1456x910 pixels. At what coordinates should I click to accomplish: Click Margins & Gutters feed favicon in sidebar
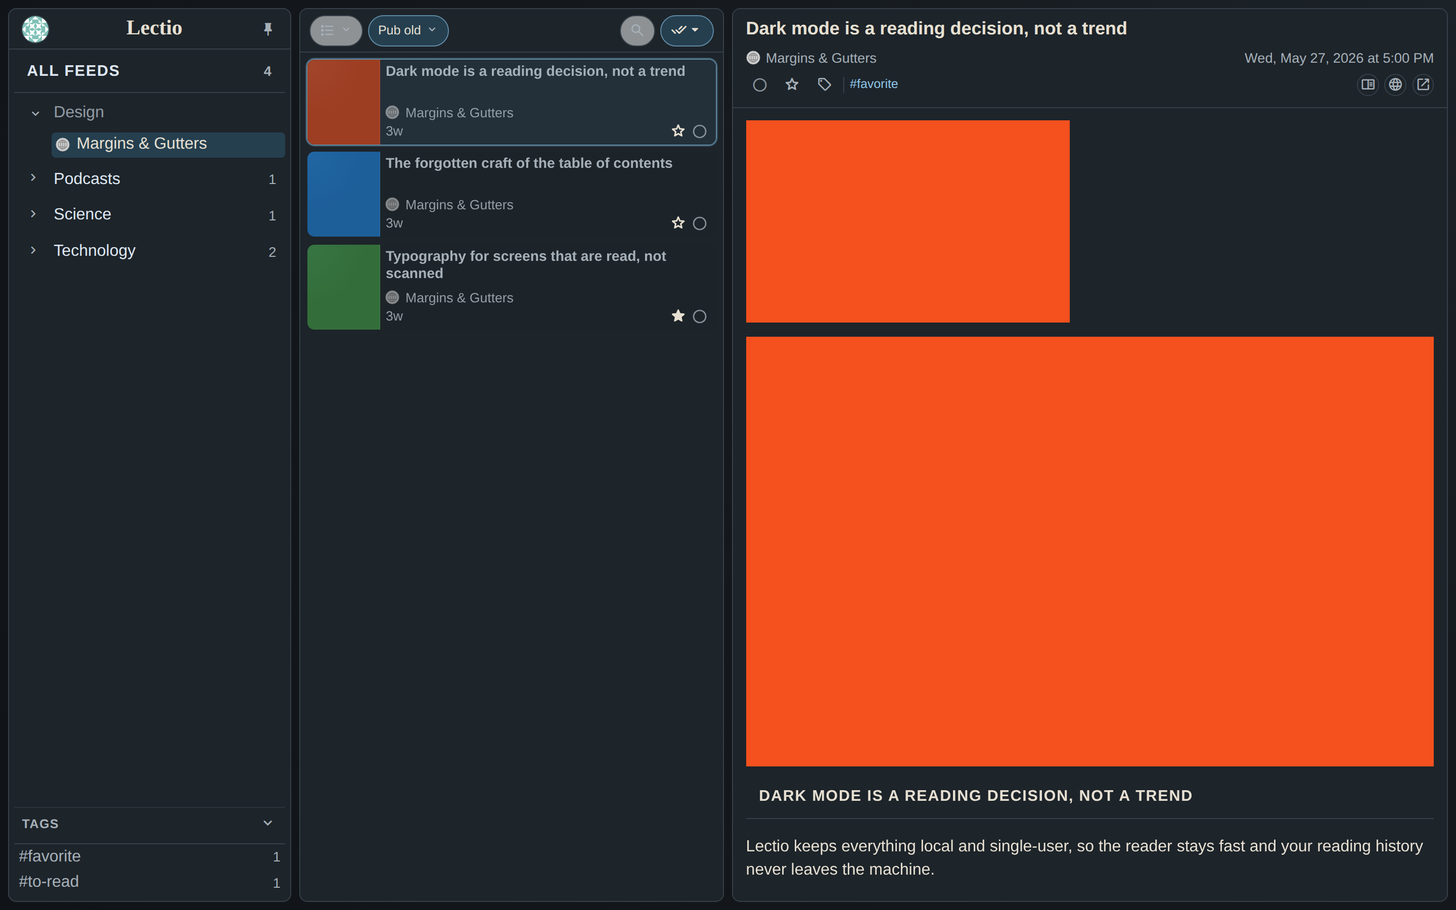point(63,145)
